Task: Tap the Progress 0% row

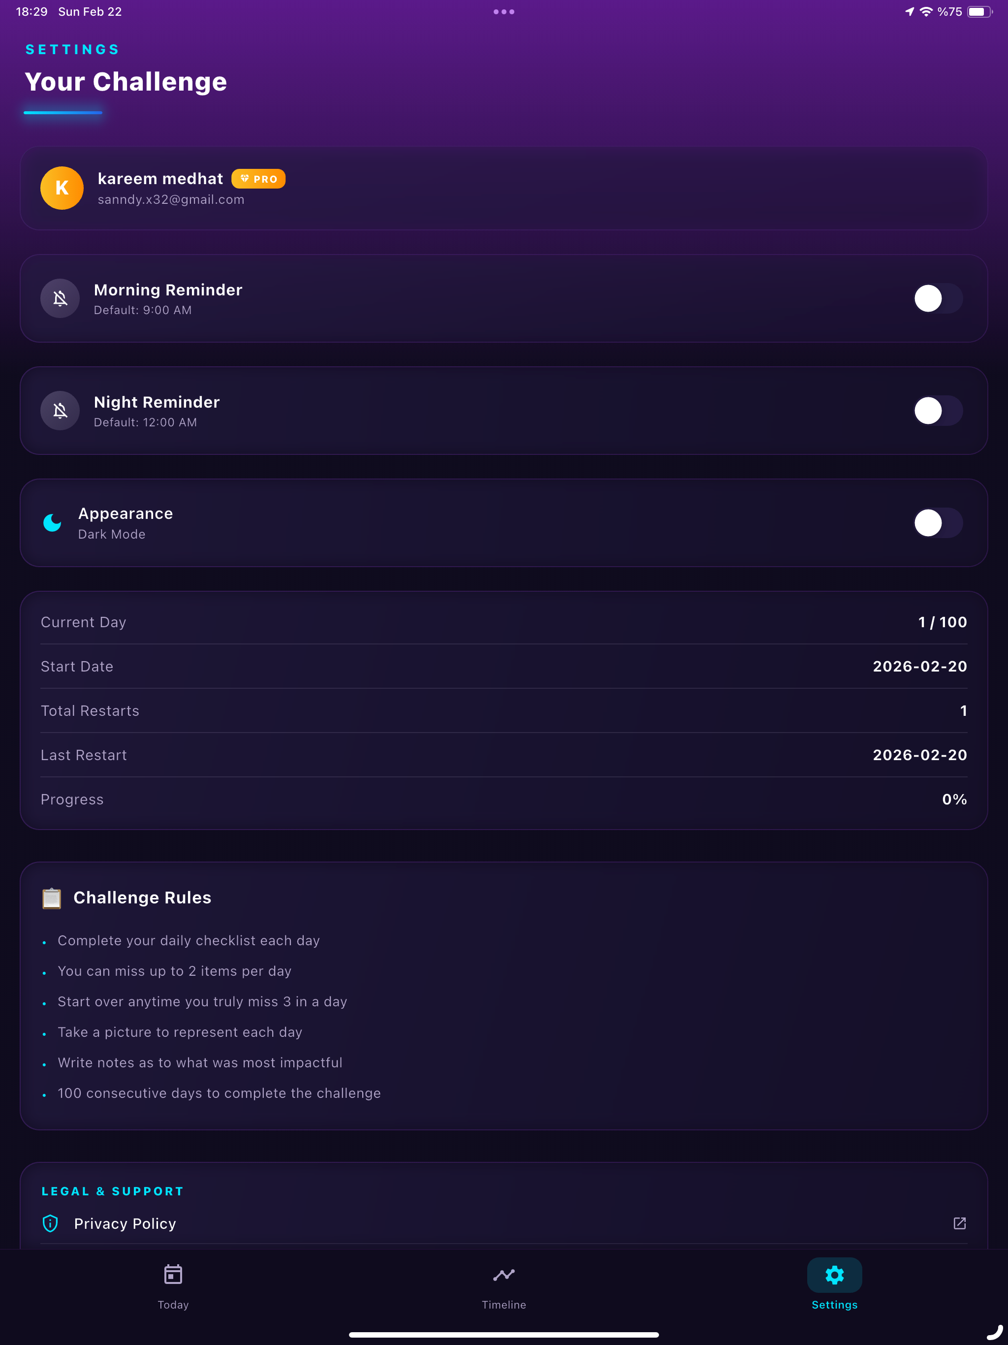Action: [x=504, y=799]
